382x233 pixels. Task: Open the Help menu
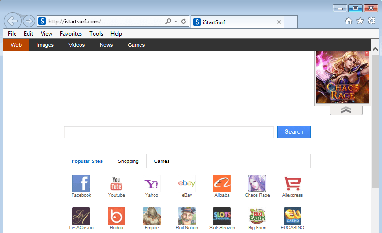(116, 34)
